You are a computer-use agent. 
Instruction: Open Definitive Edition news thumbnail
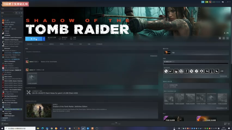click(x=39, y=110)
